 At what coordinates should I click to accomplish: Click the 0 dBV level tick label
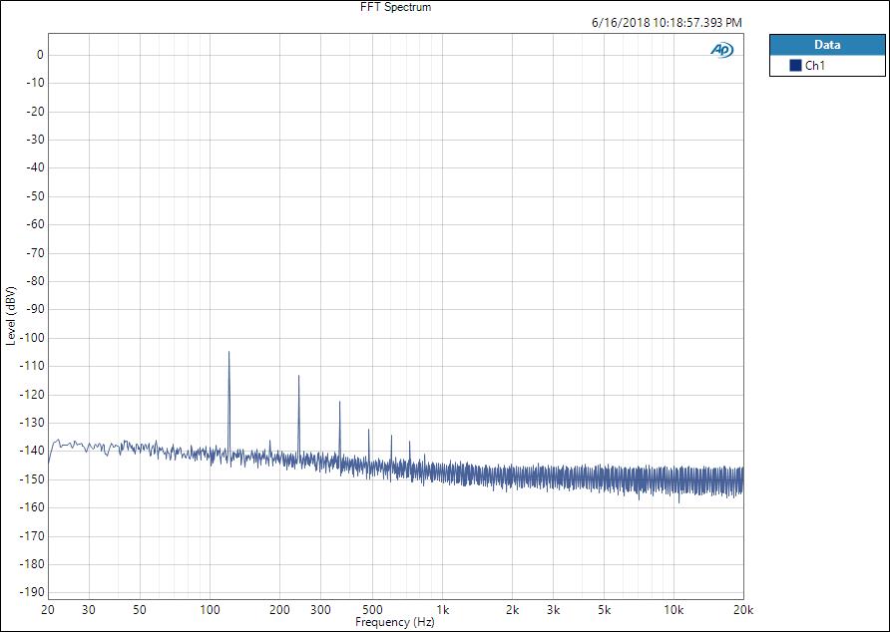(40, 55)
